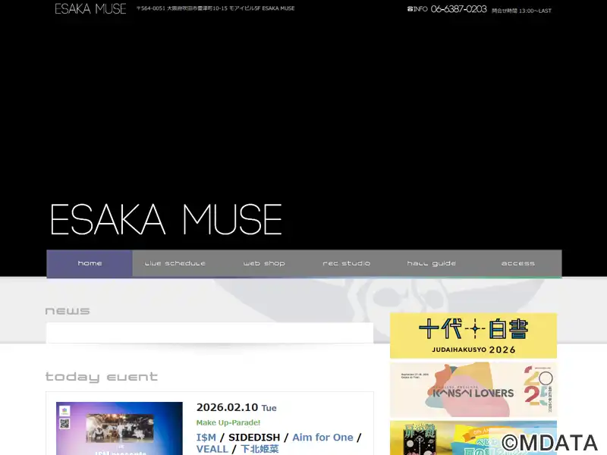Open the rec studio tab
Screen dimensions: 607x455
(x=347, y=263)
